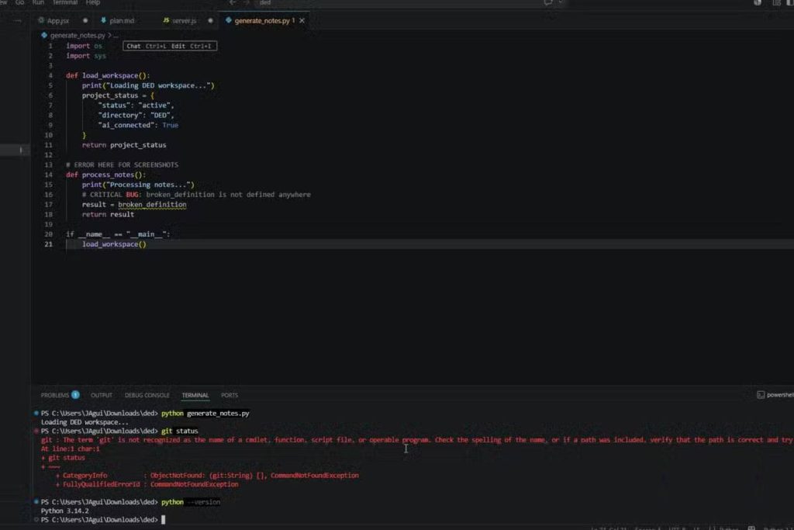
Task: Click 'import sys' on line 2
Action: [x=86, y=56]
